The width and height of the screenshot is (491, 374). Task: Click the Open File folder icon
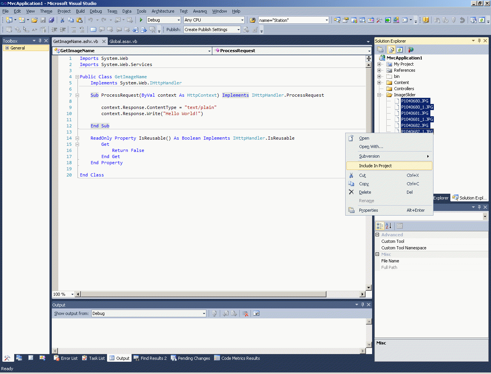35,20
